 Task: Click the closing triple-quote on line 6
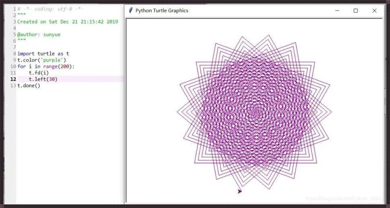tap(21, 41)
